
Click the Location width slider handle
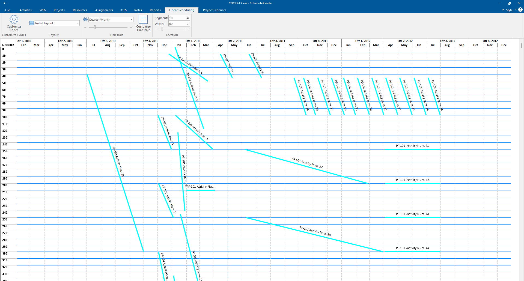162,29
